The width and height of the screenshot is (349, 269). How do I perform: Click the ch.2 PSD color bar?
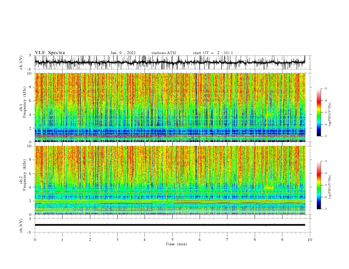click(x=319, y=185)
